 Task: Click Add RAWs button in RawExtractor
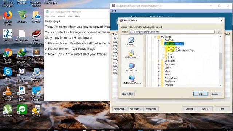point(120,109)
